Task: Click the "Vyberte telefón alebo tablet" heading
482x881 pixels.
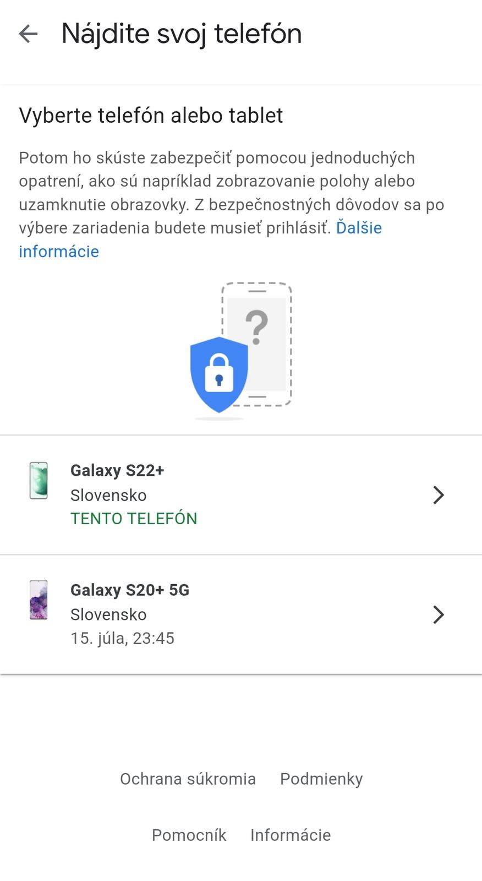Action: [151, 116]
